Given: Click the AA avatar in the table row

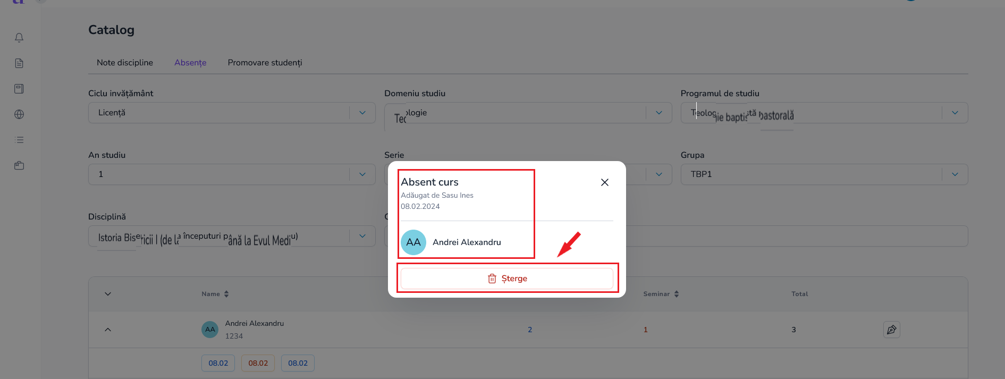Looking at the screenshot, I should pos(210,330).
